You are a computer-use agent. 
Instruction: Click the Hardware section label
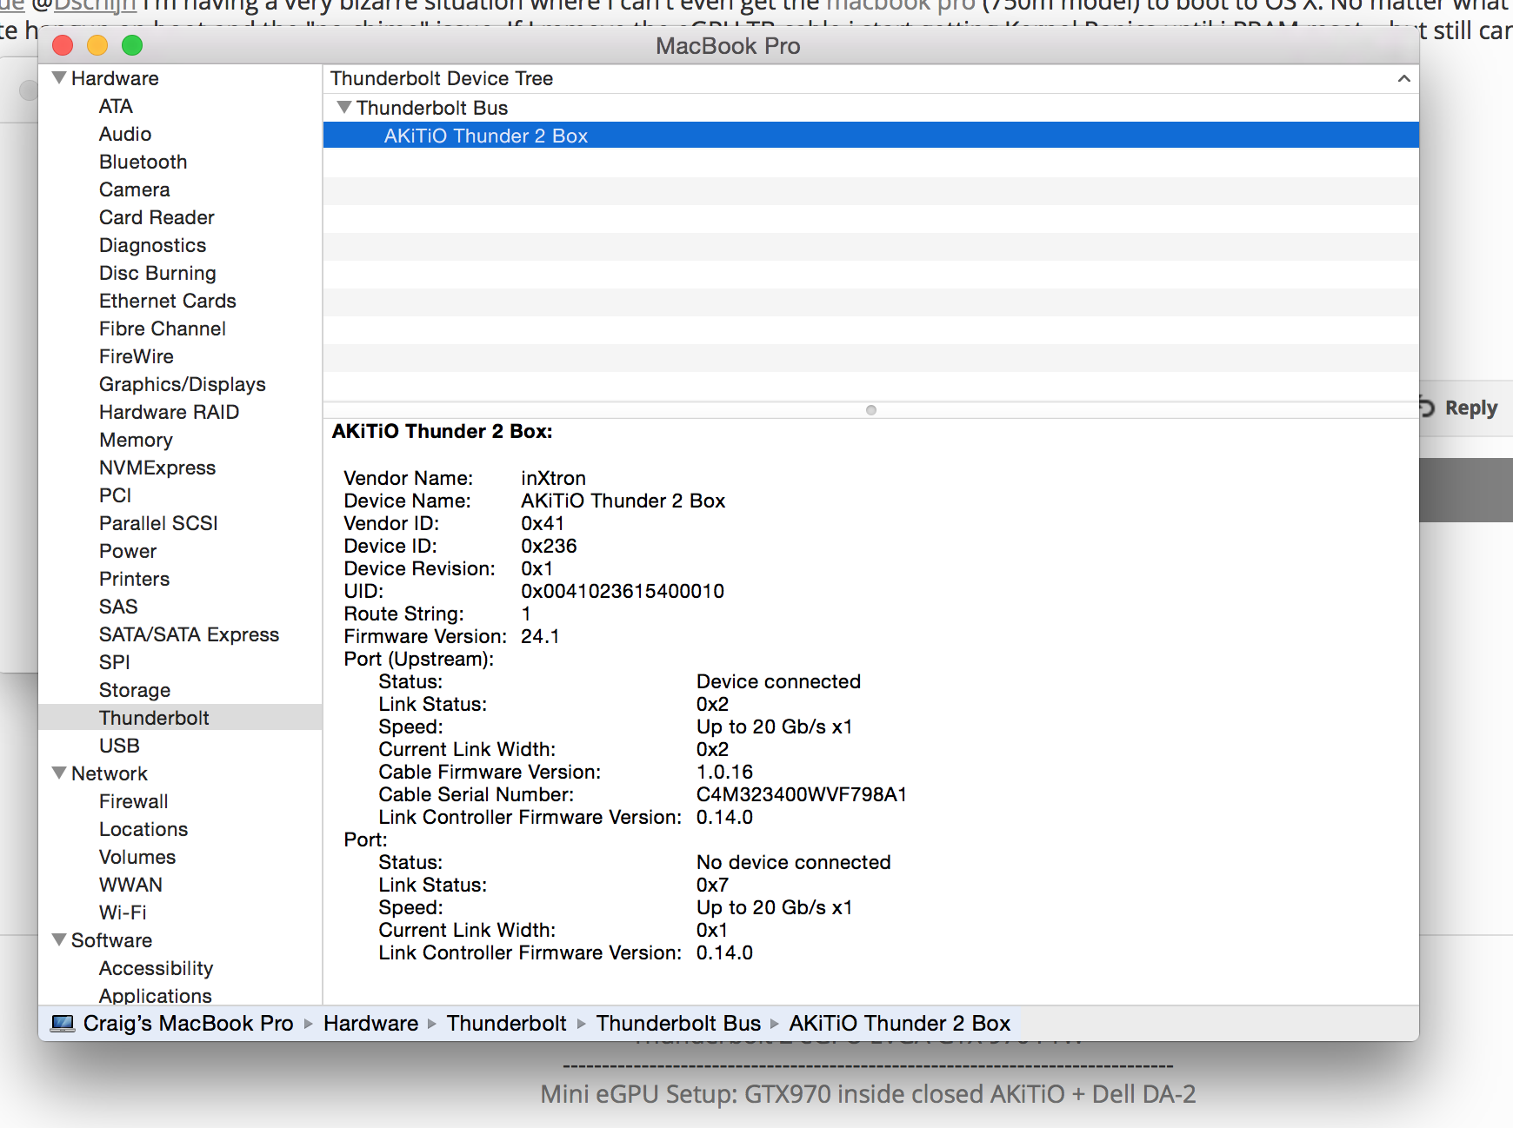click(115, 78)
